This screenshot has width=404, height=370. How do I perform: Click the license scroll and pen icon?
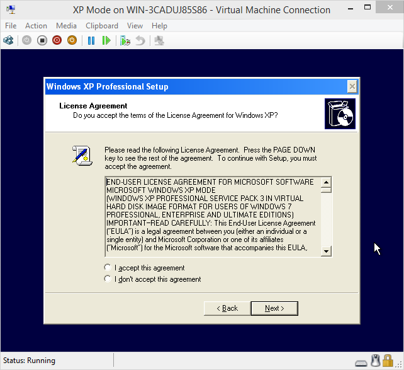point(82,156)
